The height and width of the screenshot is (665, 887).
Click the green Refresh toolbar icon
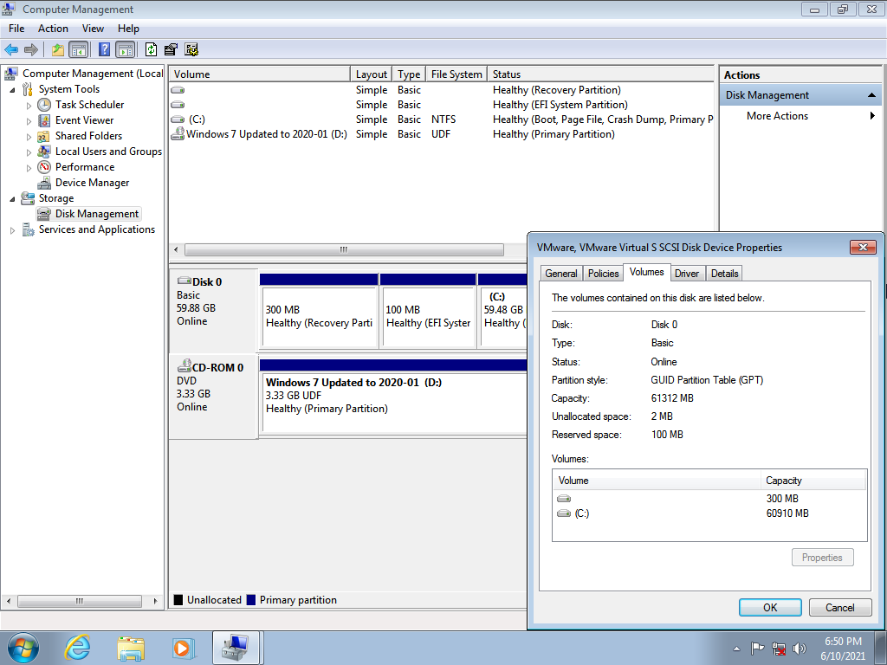[x=152, y=49]
